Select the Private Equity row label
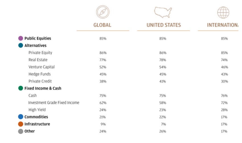The width and height of the screenshot is (242, 143). coord(40,53)
